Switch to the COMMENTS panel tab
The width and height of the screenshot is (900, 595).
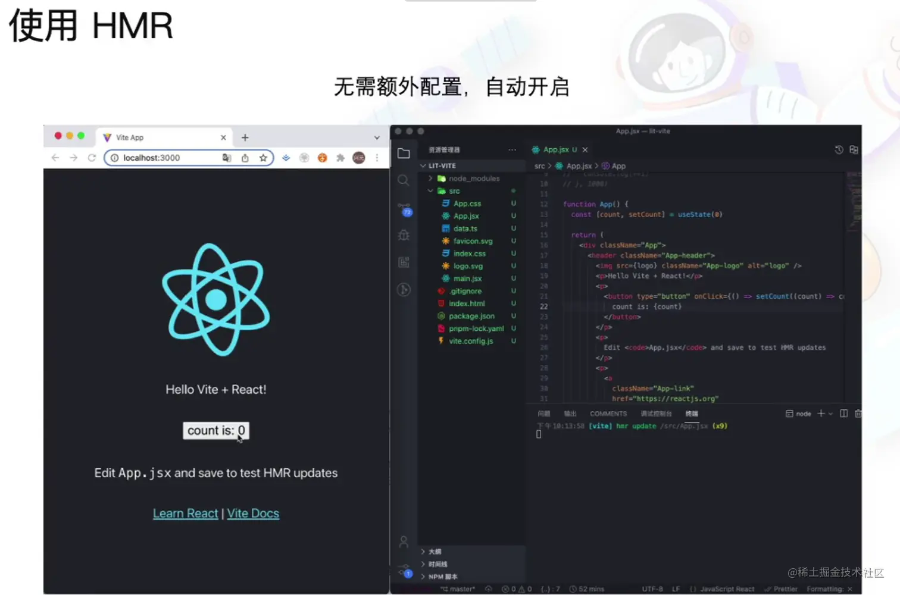click(x=608, y=414)
